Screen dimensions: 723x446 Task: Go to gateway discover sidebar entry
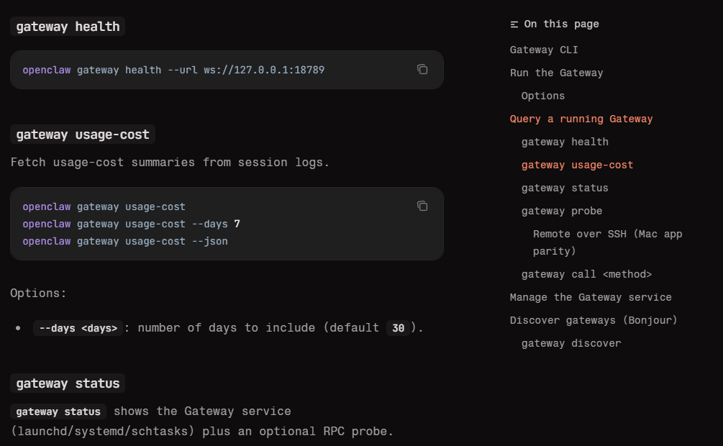(x=570, y=344)
